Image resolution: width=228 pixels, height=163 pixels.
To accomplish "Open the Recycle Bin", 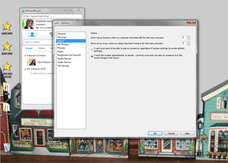I will tap(7, 149).
